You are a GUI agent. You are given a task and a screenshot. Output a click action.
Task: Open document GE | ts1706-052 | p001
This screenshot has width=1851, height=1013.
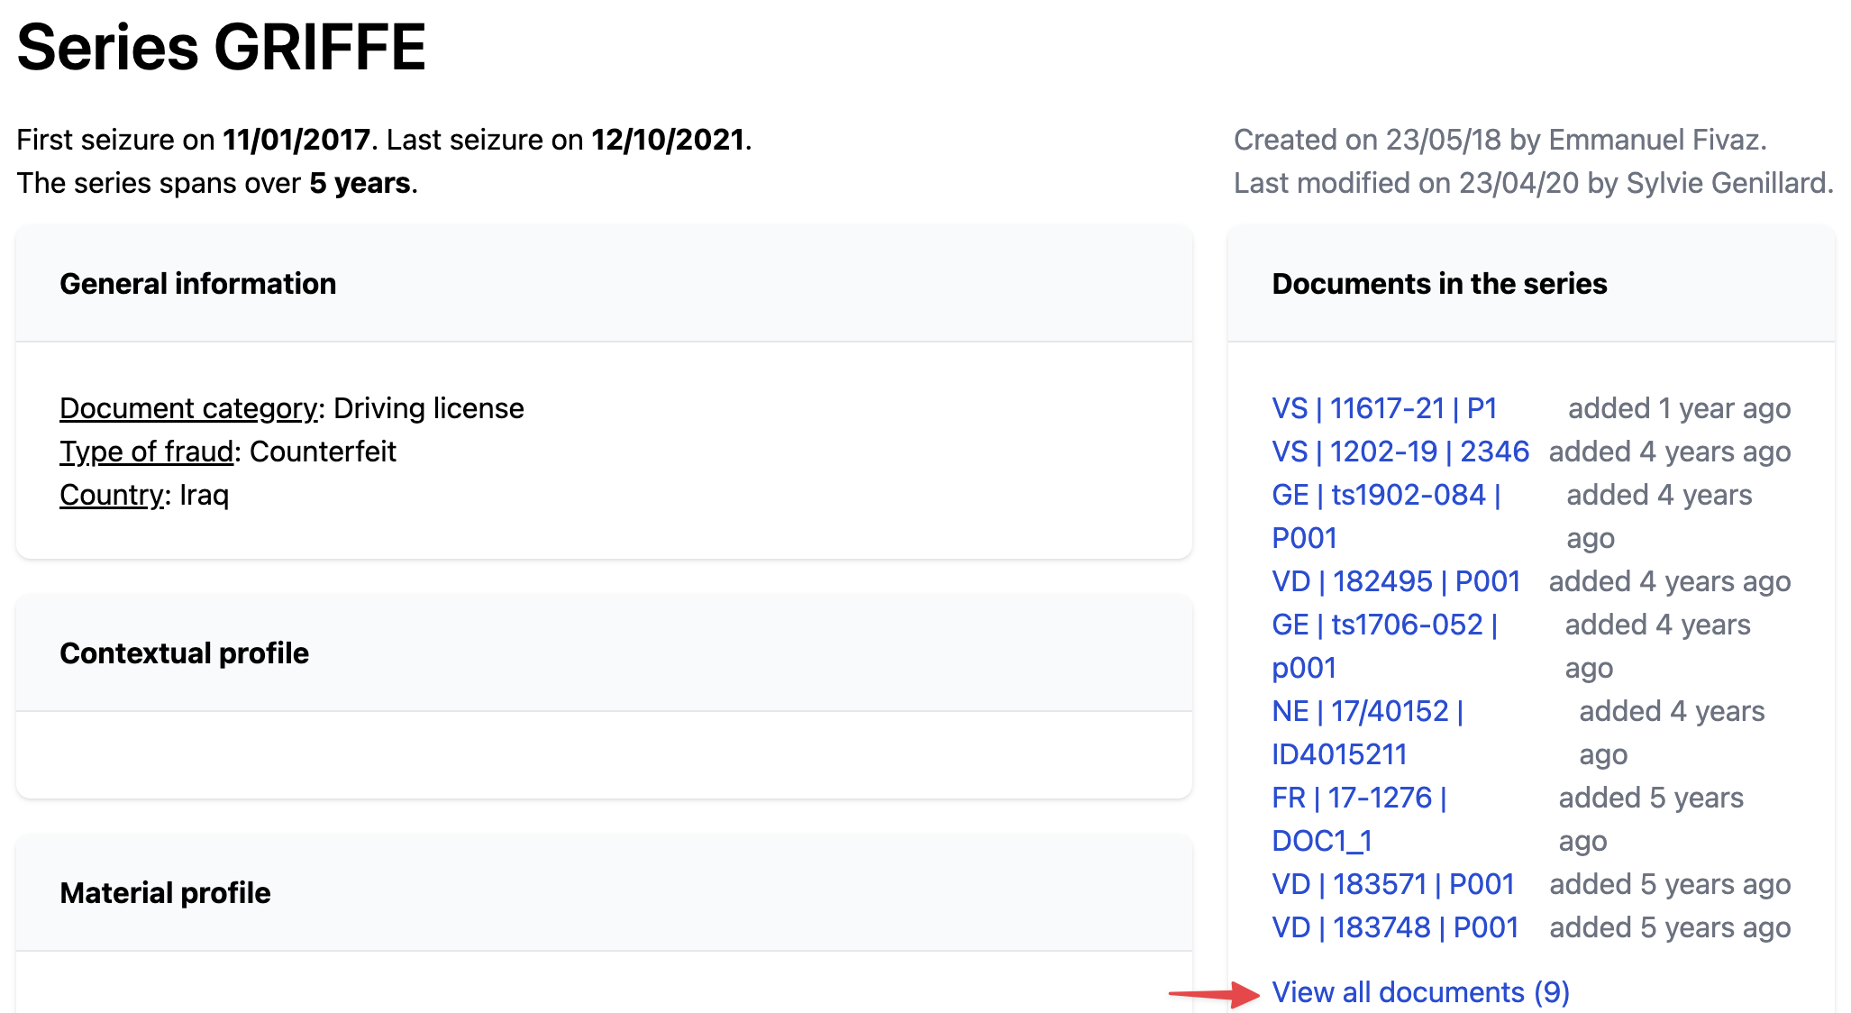pos(1383,625)
